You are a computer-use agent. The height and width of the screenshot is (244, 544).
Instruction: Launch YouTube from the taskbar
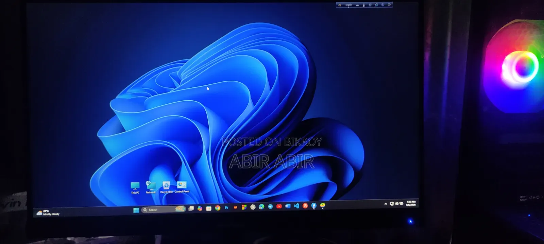279,206
